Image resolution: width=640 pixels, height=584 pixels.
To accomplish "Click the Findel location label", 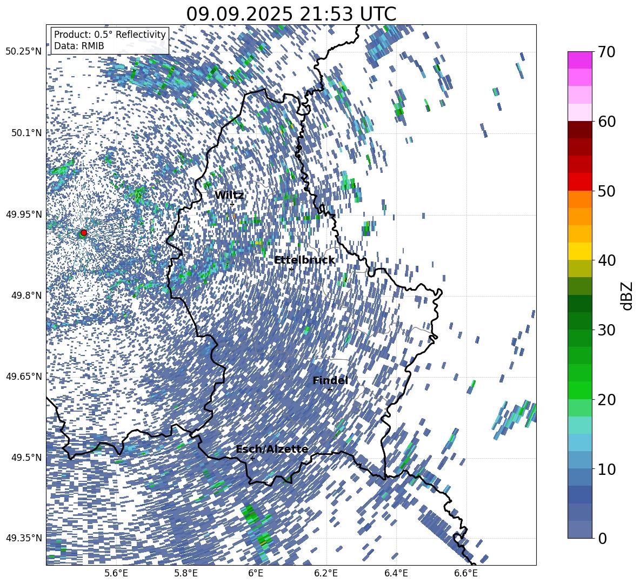I will tap(330, 380).
